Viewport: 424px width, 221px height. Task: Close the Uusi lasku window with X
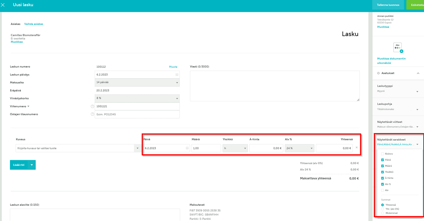3,5
